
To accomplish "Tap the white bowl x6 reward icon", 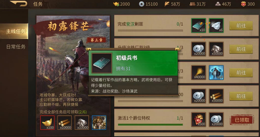I will [216, 25].
